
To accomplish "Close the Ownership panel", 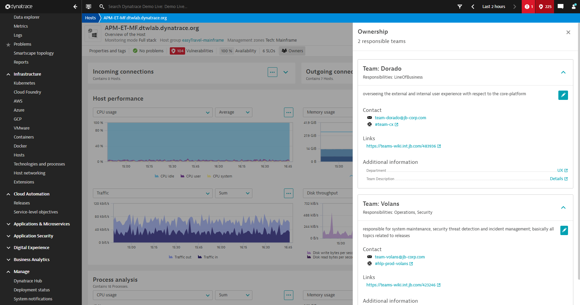I will click(x=568, y=32).
